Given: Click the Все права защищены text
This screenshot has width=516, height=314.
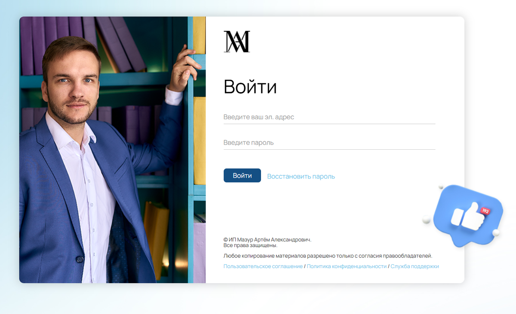Looking at the screenshot, I should [250, 245].
